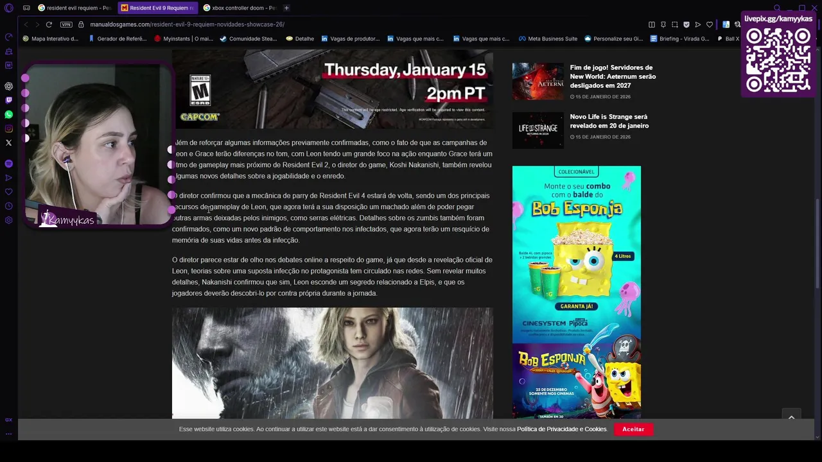Screen dimensions: 822x462
Task: Open a new tab with plus button
Action: (x=286, y=8)
